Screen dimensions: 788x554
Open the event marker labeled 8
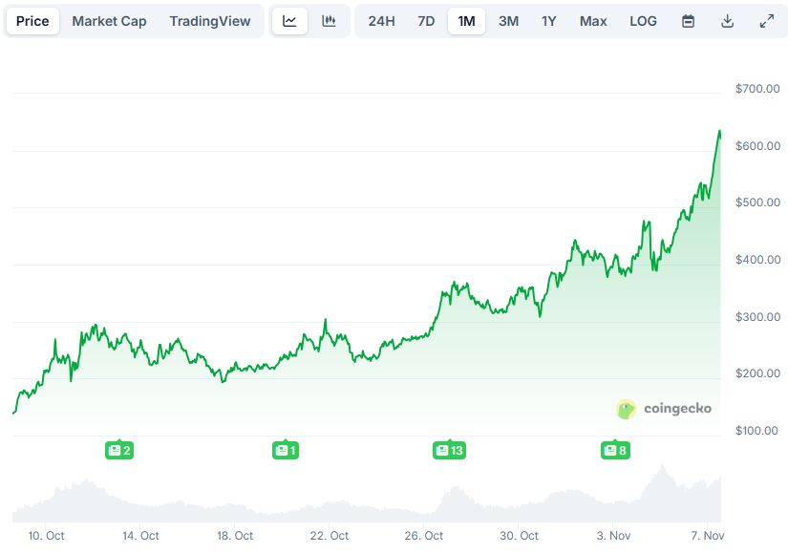pos(615,450)
